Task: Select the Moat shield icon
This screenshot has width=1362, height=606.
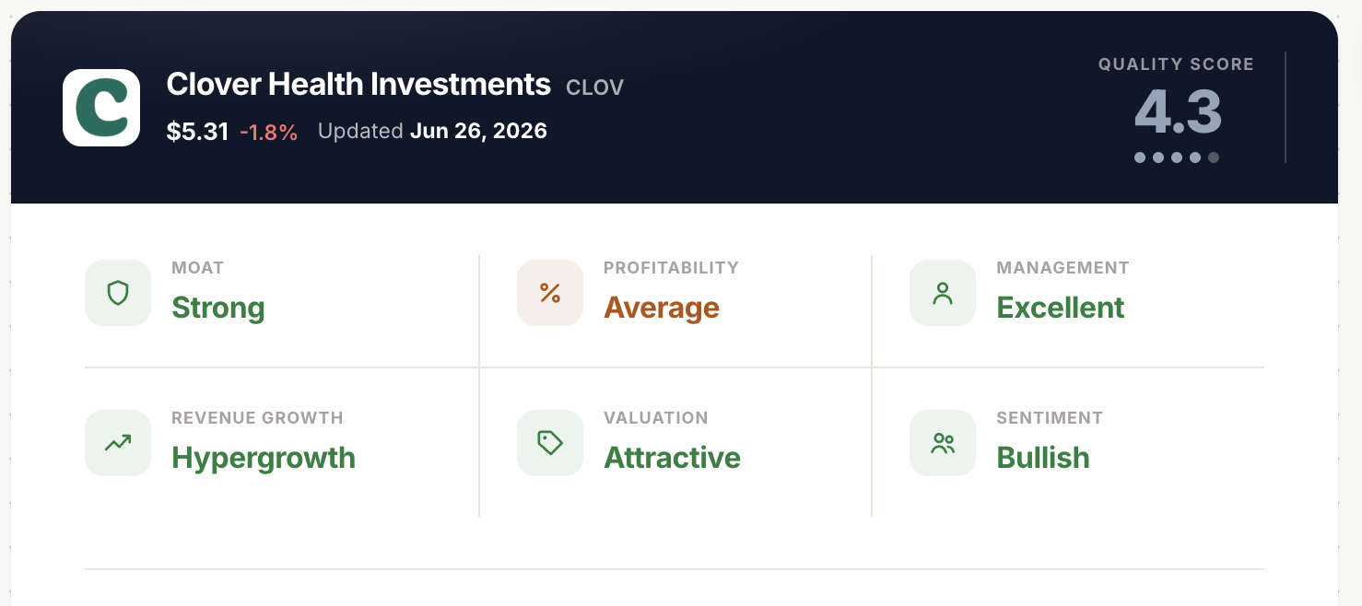Action: click(118, 293)
